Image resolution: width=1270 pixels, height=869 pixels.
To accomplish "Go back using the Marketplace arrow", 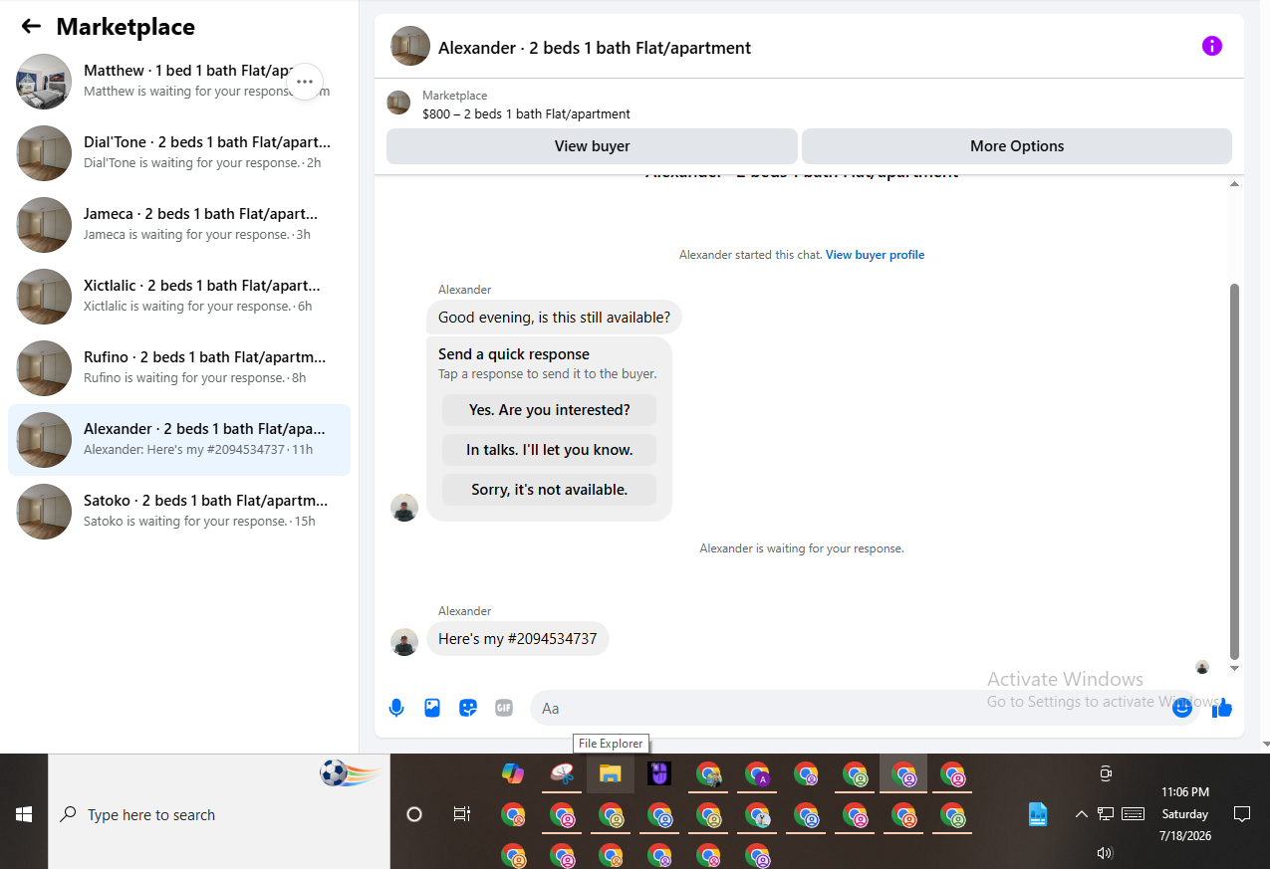I will click(x=31, y=27).
